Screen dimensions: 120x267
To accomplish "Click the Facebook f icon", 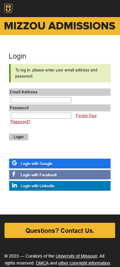I will point(14,174).
